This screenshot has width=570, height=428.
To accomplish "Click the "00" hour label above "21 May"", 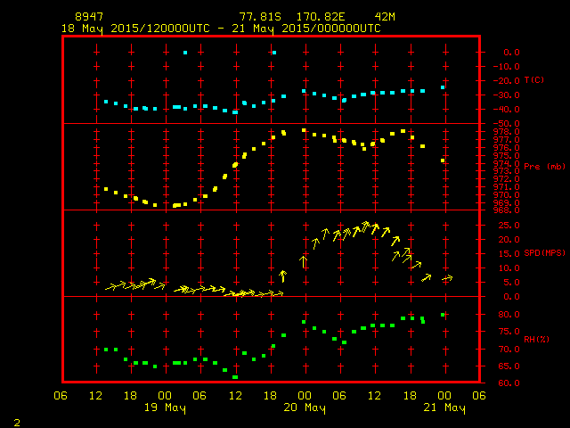I will pyautogui.click(x=444, y=396).
